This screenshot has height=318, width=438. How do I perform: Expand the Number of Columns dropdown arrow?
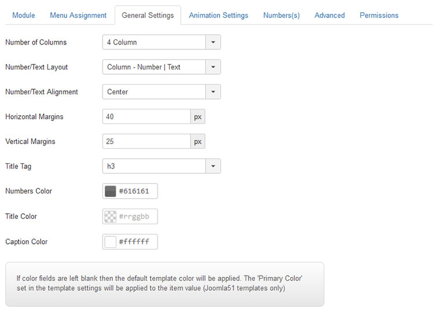[x=213, y=42]
